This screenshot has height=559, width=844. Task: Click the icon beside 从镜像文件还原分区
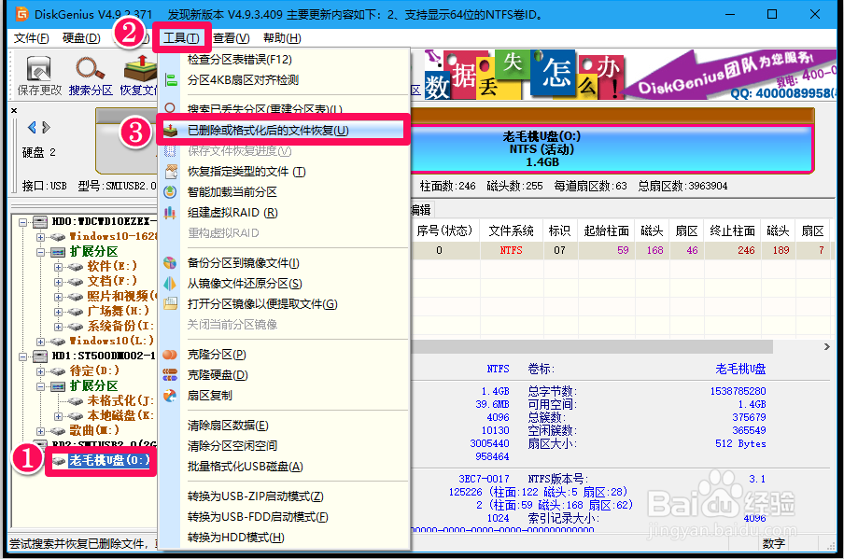click(170, 284)
